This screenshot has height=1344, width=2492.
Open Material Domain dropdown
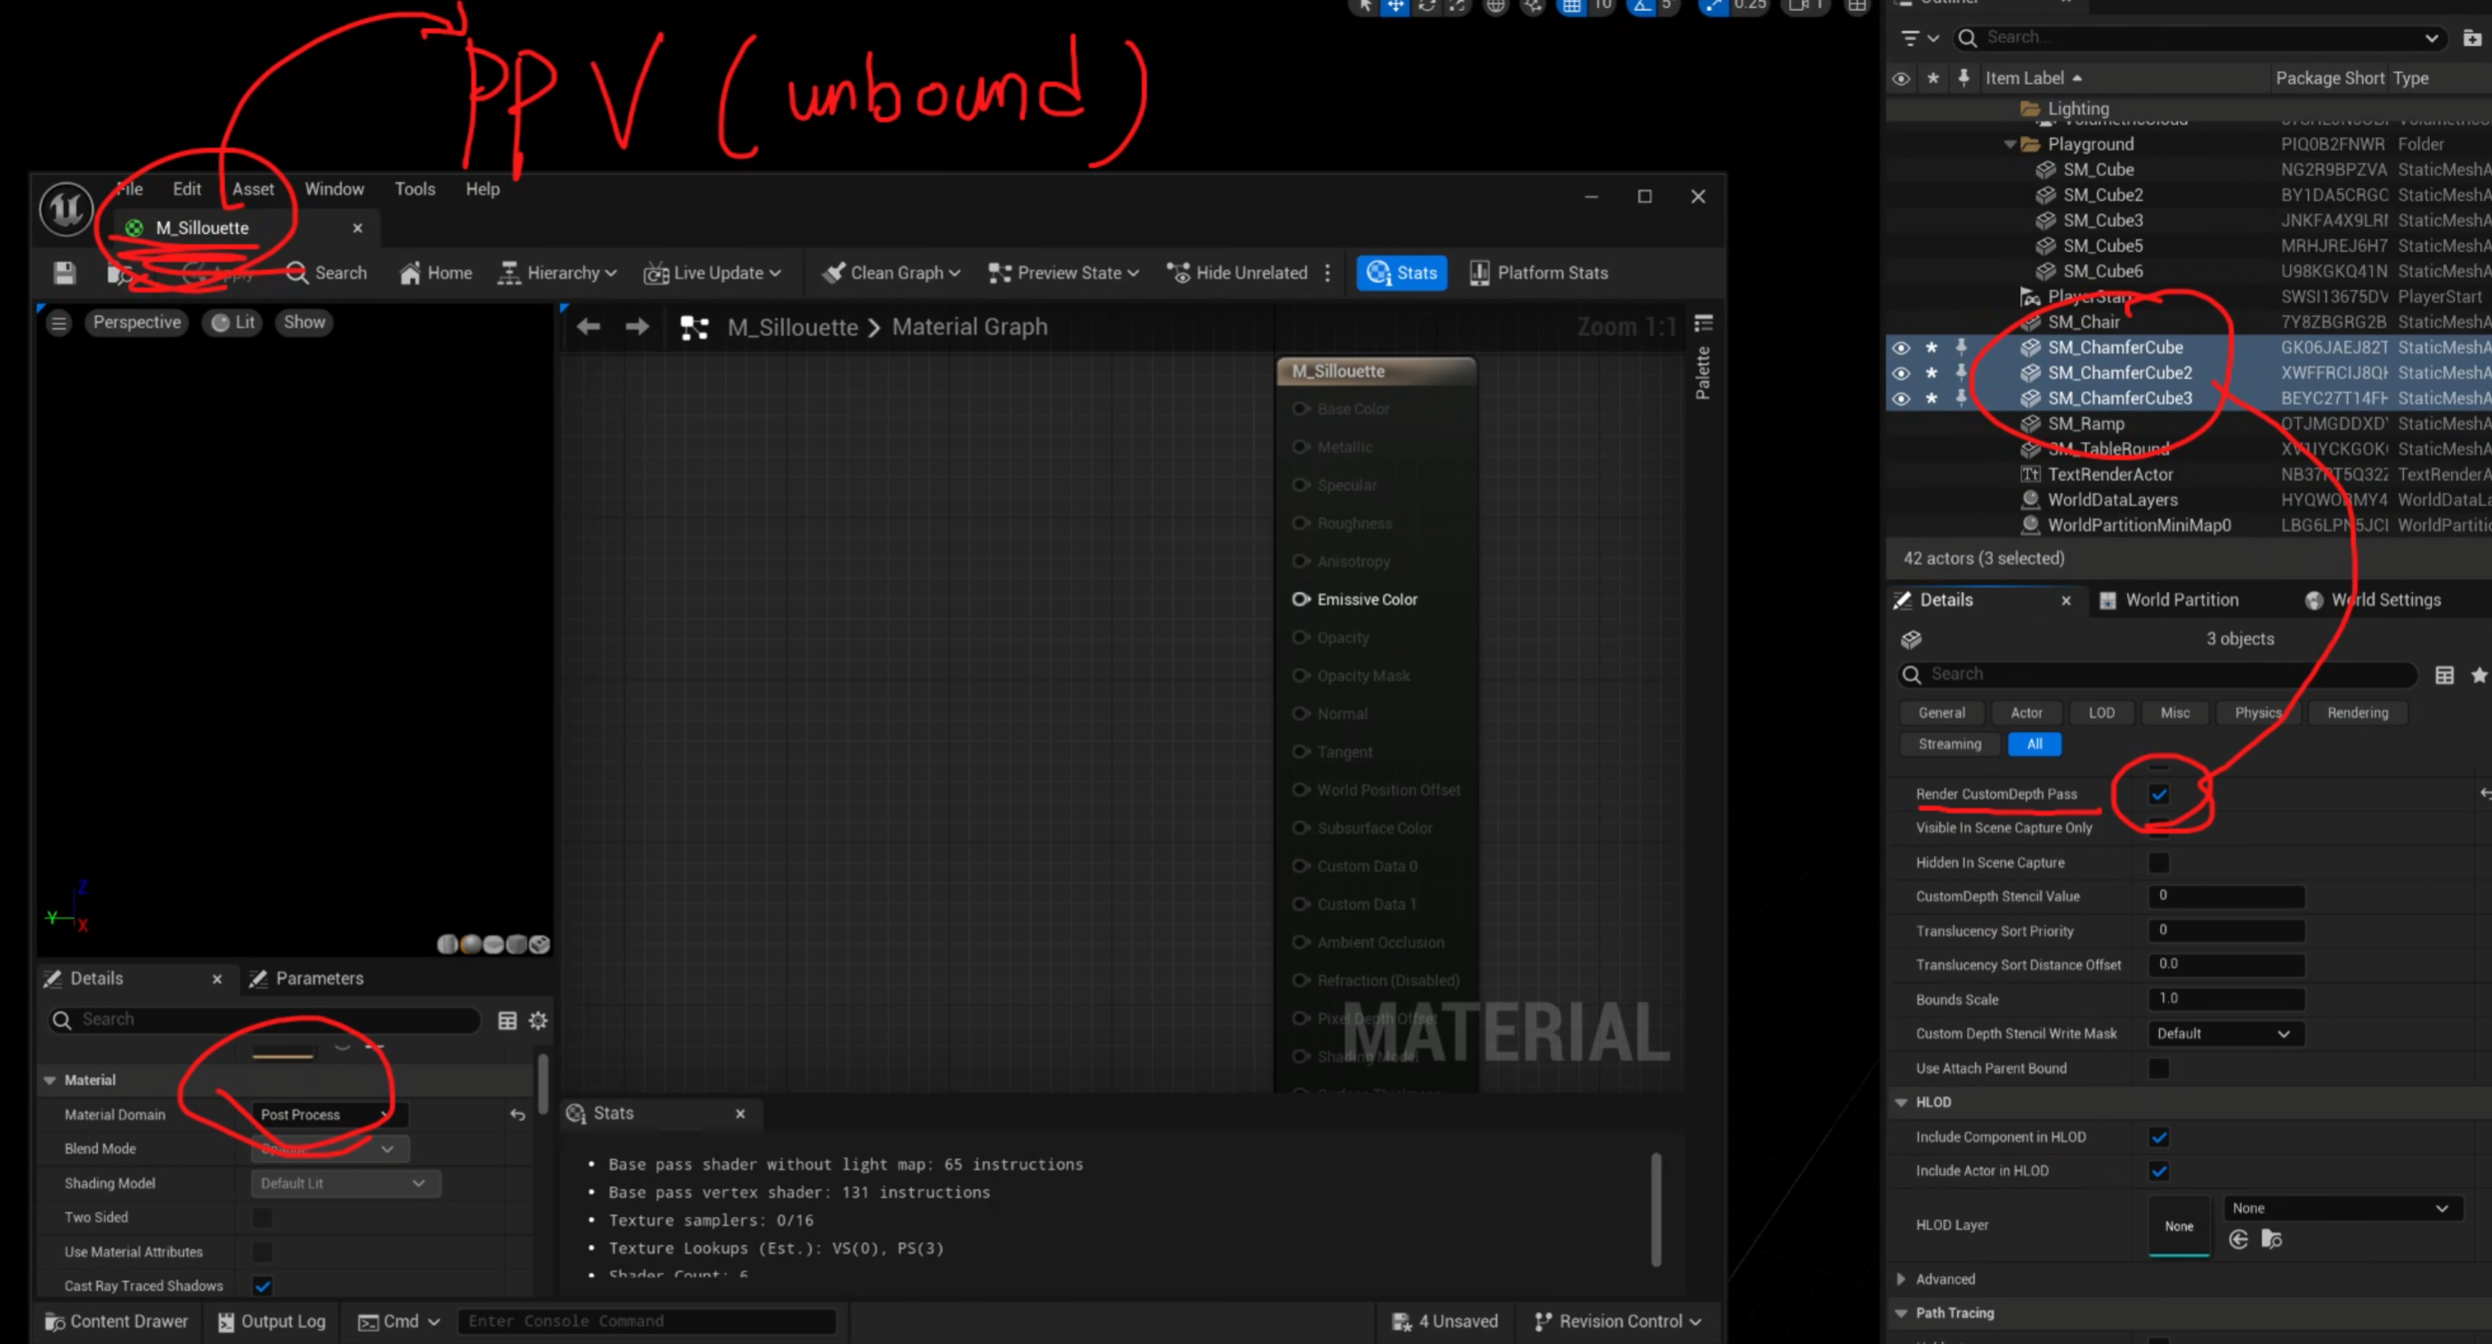click(x=329, y=1114)
